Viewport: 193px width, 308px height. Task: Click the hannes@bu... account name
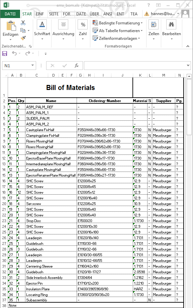click(163, 14)
